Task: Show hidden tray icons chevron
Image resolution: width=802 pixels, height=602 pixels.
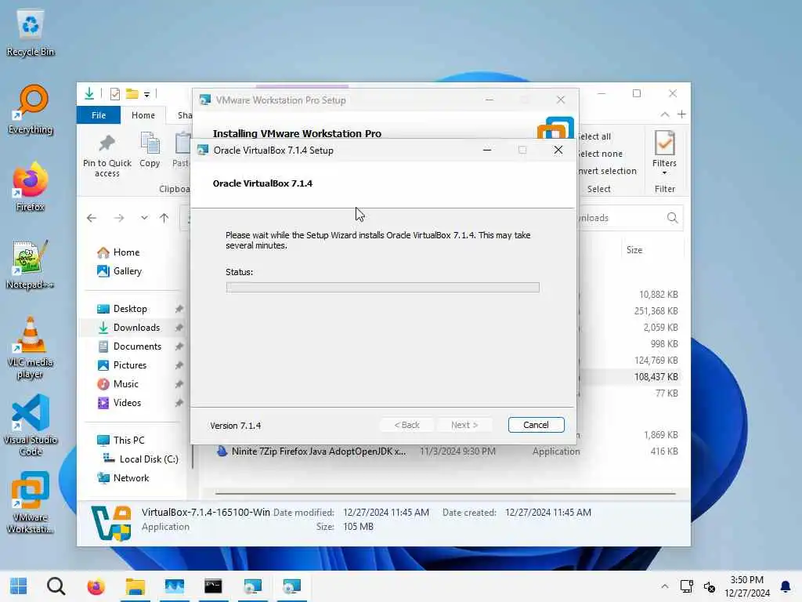Action: point(664,586)
